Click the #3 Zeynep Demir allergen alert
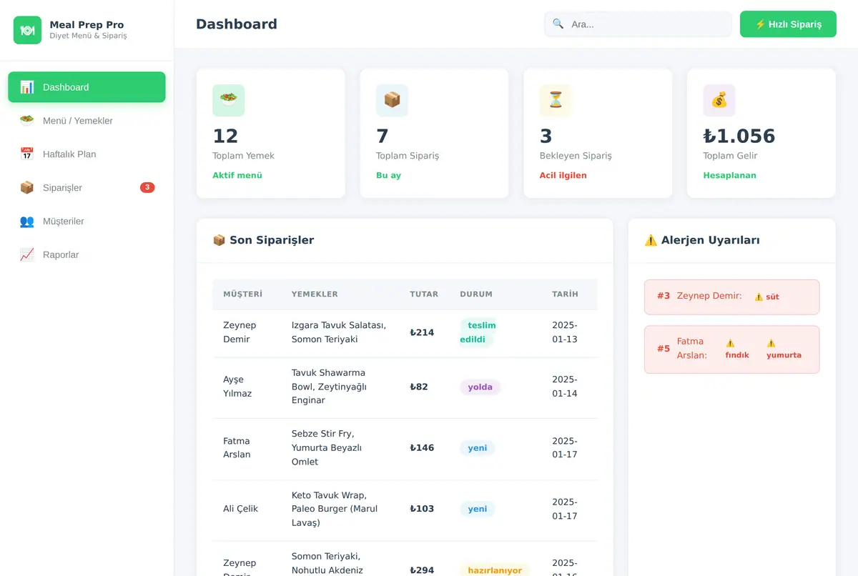Viewport: 858px width, 576px height. pos(731,297)
